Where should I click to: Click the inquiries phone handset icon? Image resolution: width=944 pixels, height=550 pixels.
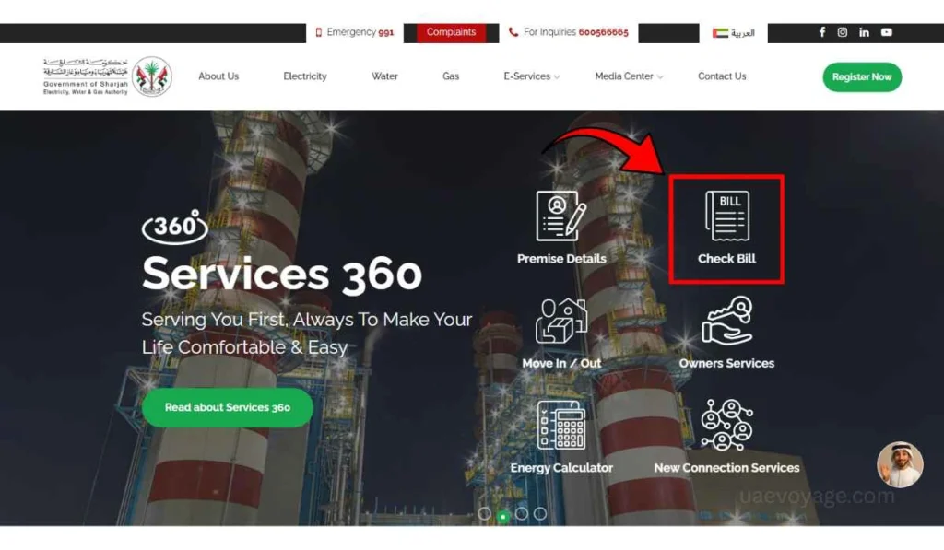pyautogui.click(x=513, y=32)
